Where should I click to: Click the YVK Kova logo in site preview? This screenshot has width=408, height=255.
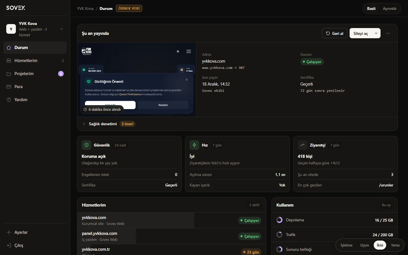pos(87,51)
